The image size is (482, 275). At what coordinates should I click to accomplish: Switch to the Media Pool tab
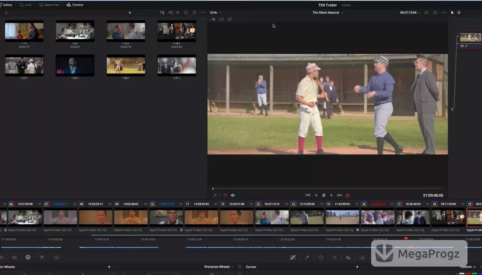(x=49, y=5)
